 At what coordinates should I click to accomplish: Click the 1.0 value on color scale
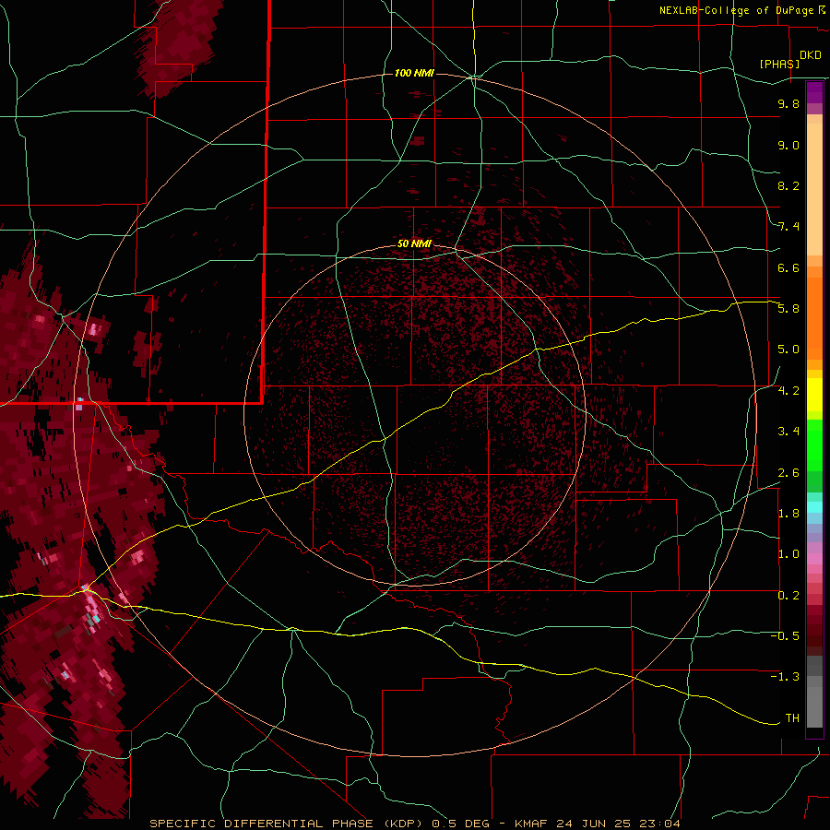[788, 554]
